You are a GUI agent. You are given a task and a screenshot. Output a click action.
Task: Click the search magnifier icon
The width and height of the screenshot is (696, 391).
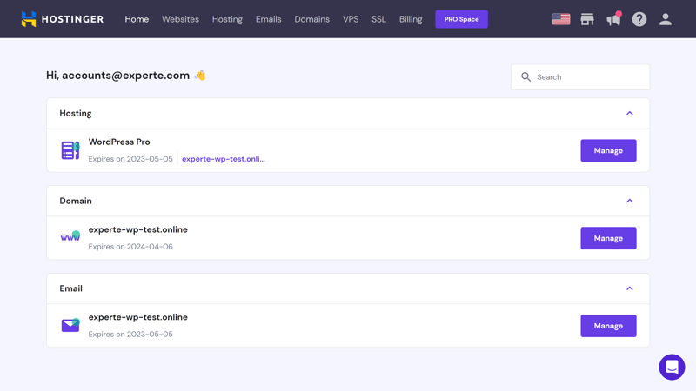(526, 77)
